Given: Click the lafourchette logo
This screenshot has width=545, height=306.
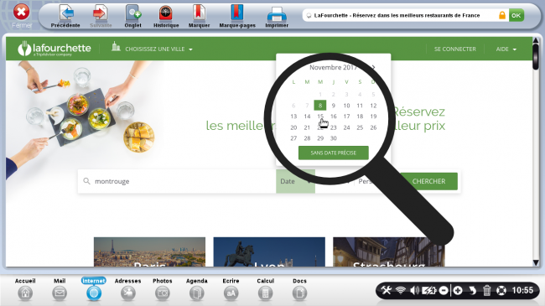Looking at the screenshot, I should coord(54,49).
